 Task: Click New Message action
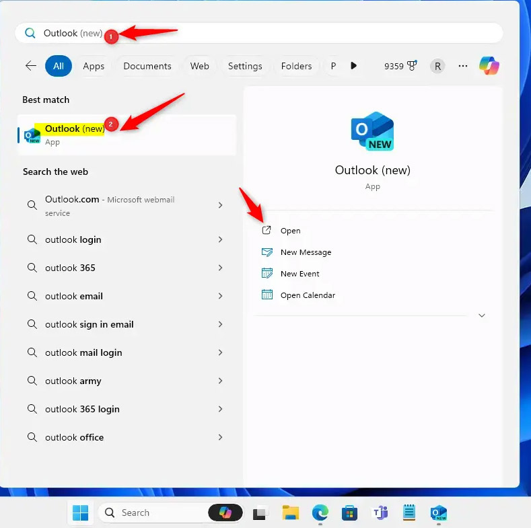[306, 252]
